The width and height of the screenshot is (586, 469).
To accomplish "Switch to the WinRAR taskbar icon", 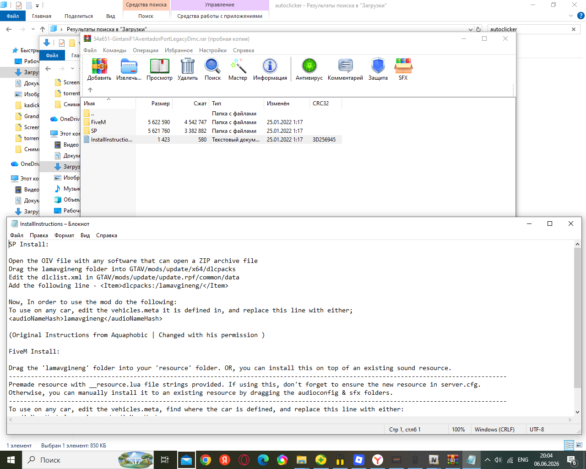I will click(453, 460).
